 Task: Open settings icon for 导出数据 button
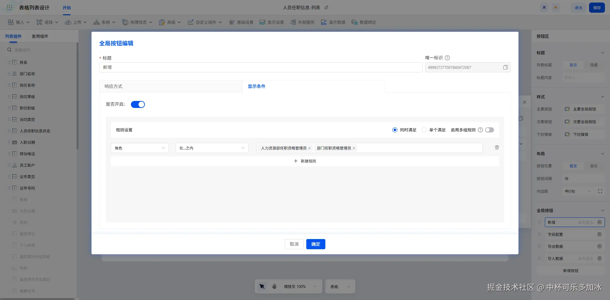(600, 246)
